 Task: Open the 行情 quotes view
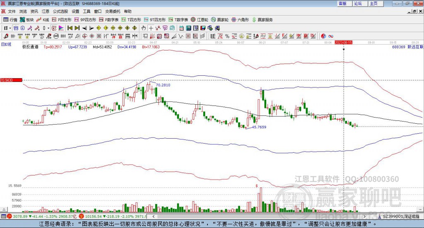(x=10, y=20)
